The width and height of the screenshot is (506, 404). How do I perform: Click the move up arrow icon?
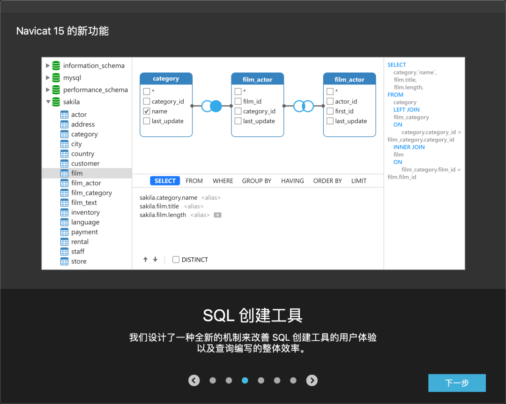tap(146, 259)
